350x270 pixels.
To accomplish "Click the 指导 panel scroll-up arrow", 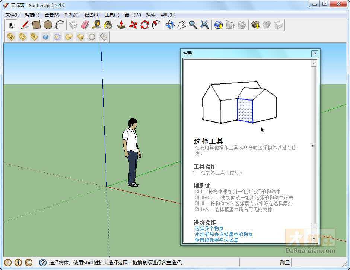I will tap(314, 63).
